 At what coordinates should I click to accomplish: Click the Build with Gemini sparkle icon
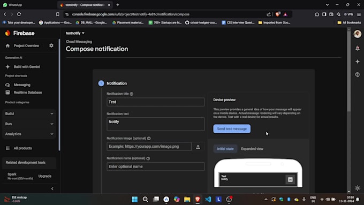point(7,67)
